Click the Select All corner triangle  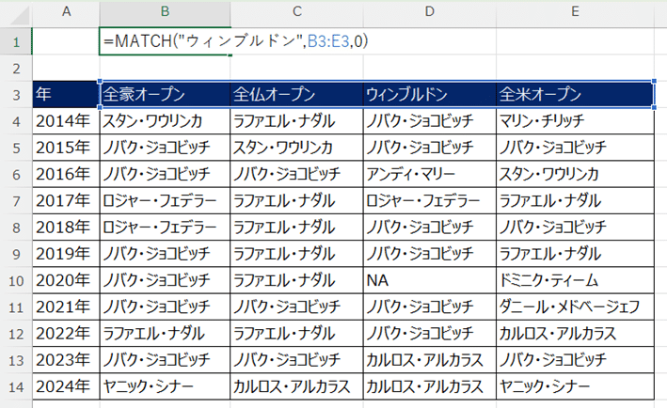point(21,16)
